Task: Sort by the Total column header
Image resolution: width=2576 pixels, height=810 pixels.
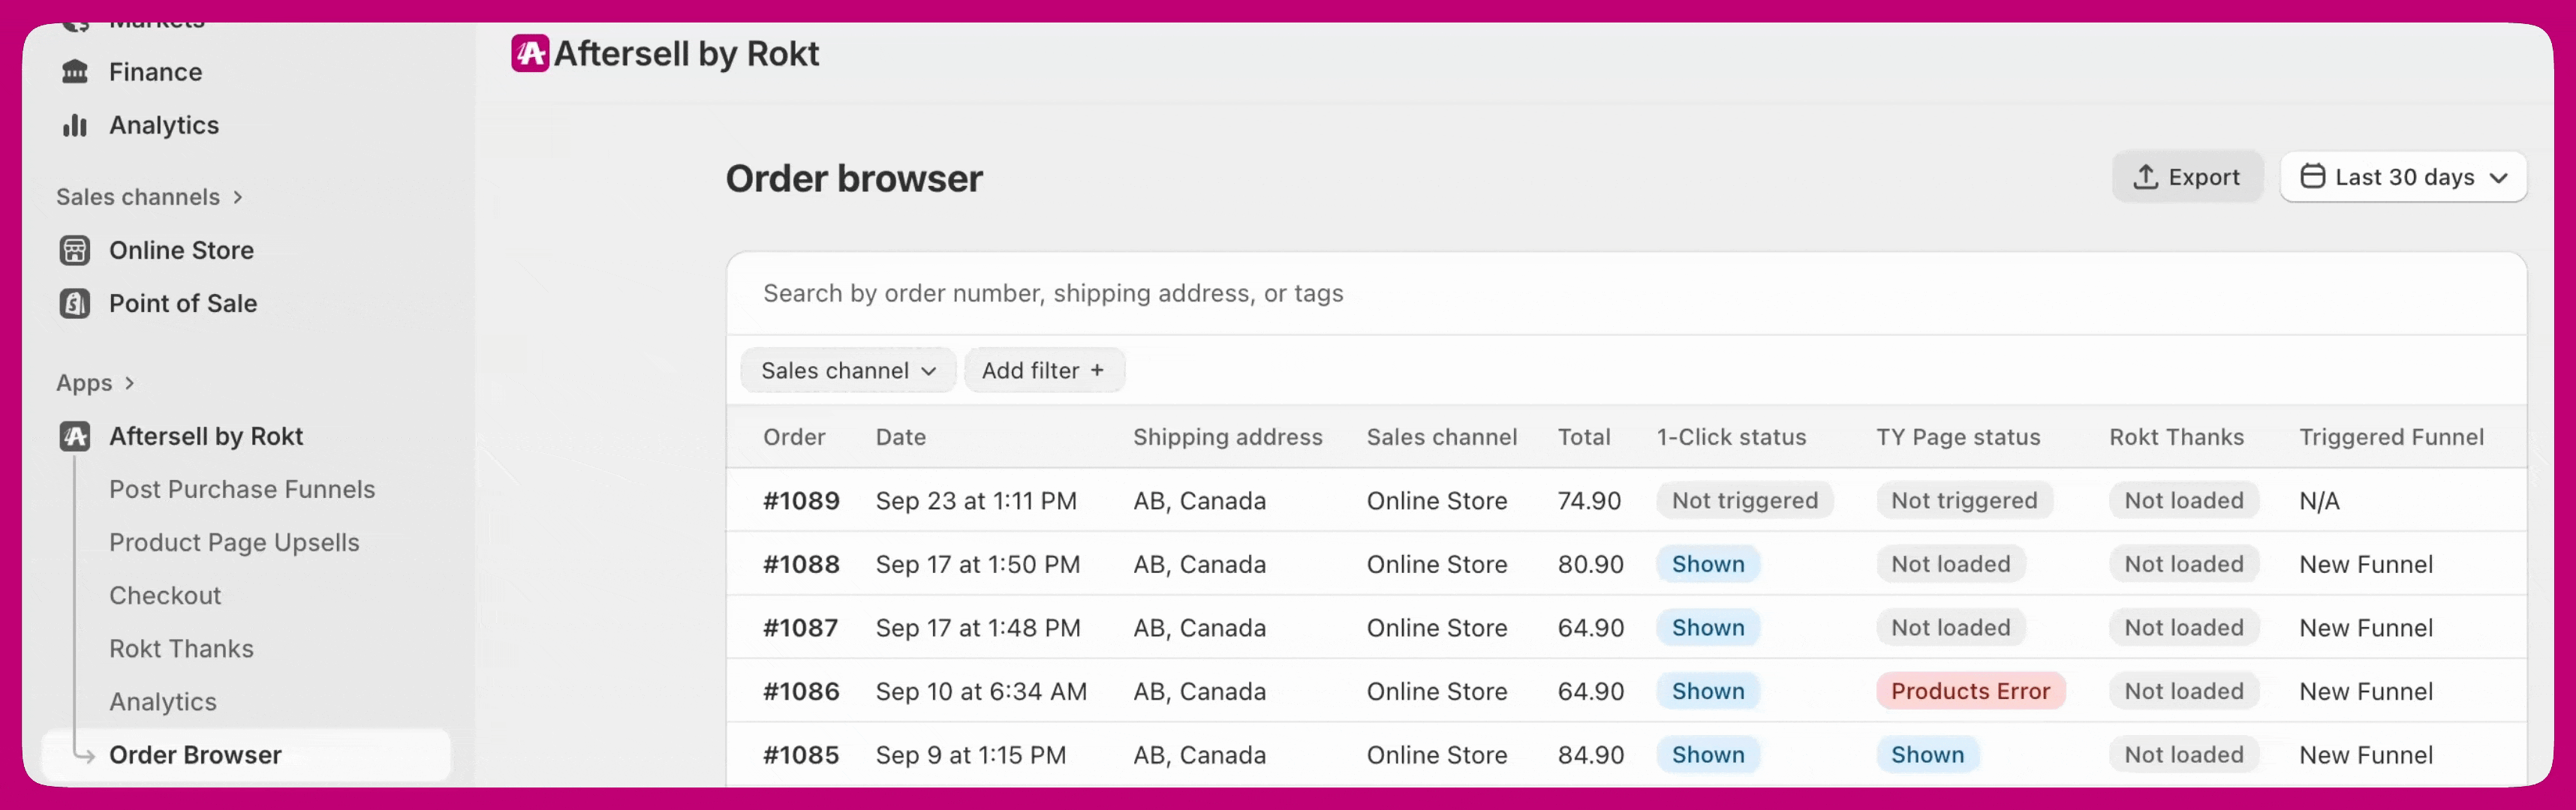Action: (x=1583, y=436)
